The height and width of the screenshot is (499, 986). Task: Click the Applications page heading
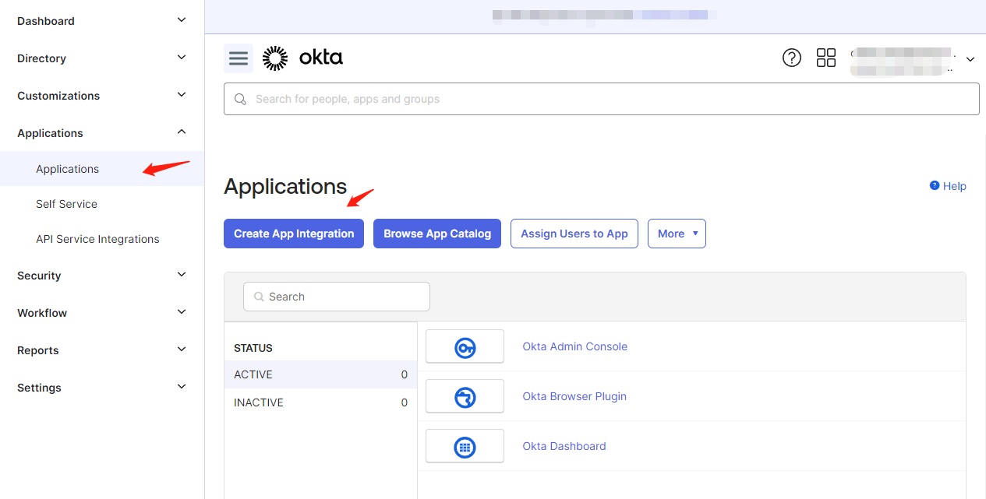[285, 187]
